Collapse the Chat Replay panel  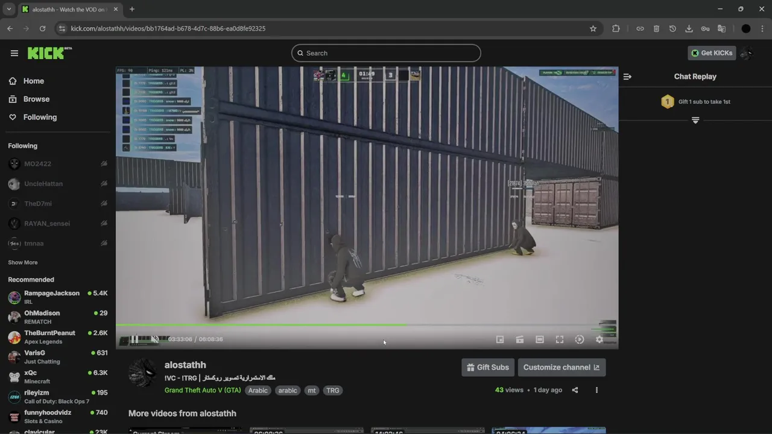pos(627,77)
